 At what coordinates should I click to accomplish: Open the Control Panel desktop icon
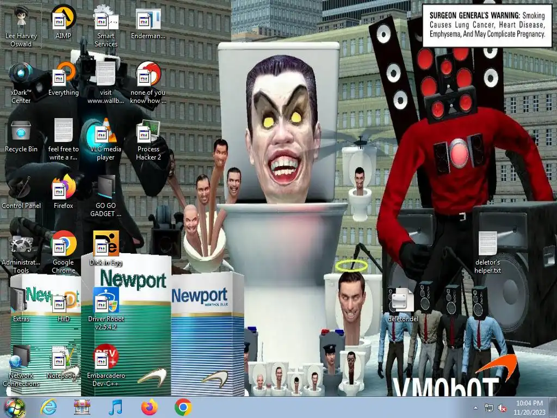[x=21, y=193]
